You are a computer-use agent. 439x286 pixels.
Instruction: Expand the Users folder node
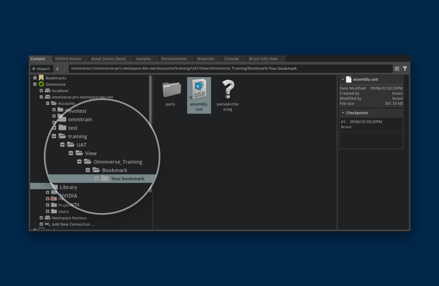(48, 211)
